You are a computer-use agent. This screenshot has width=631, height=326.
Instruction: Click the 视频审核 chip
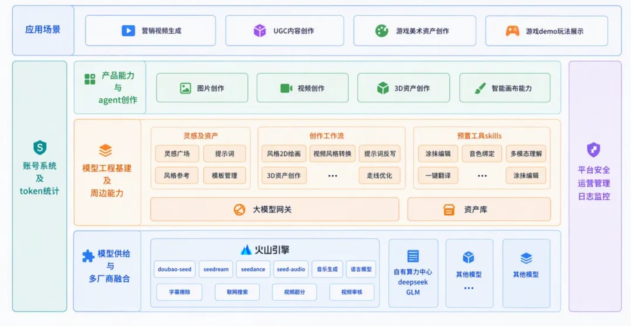click(x=352, y=292)
